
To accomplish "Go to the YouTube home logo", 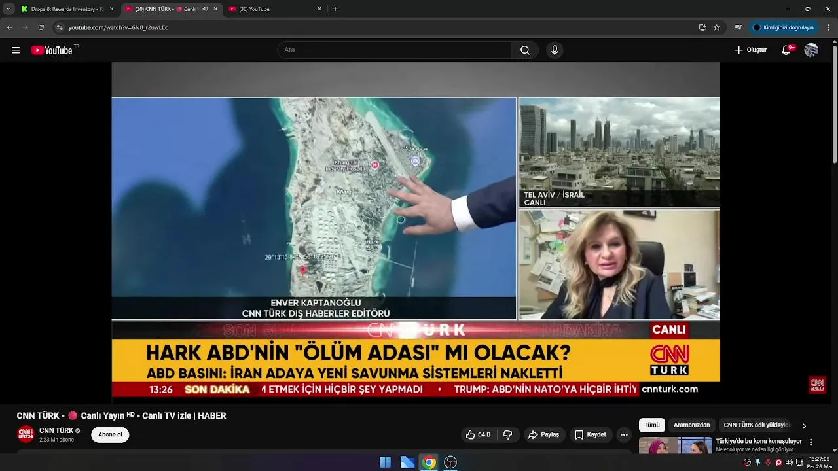I will point(52,50).
